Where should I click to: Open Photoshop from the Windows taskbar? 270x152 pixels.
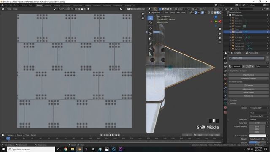tap(114, 149)
